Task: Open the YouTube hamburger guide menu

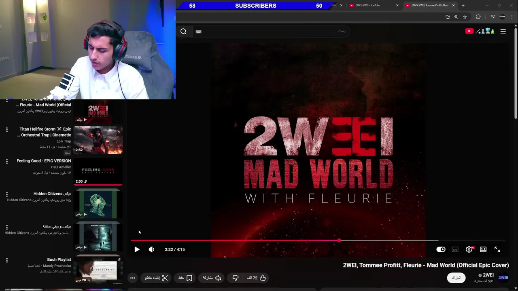Action: [x=503, y=31]
